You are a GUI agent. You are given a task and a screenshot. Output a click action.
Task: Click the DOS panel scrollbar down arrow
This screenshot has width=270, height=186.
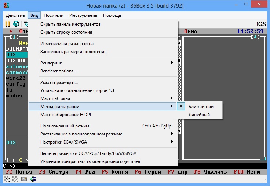pyautogui.click(x=179, y=131)
